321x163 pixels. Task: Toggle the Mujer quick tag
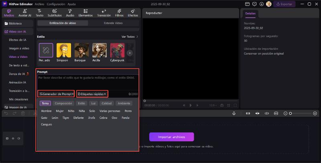[x=60, y=111]
